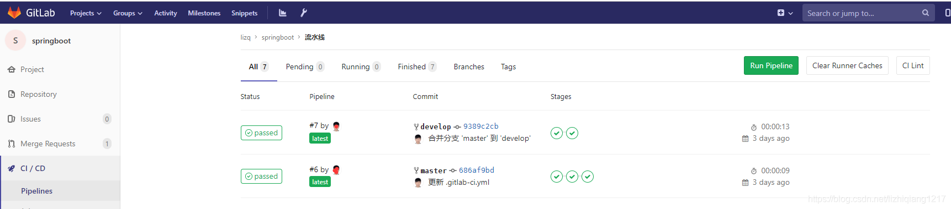Switch to the Finished pipelines tab
The image size is (951, 209).
click(x=417, y=67)
